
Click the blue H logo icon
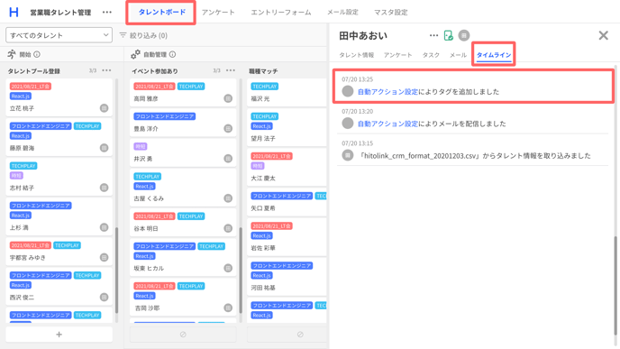(x=14, y=12)
